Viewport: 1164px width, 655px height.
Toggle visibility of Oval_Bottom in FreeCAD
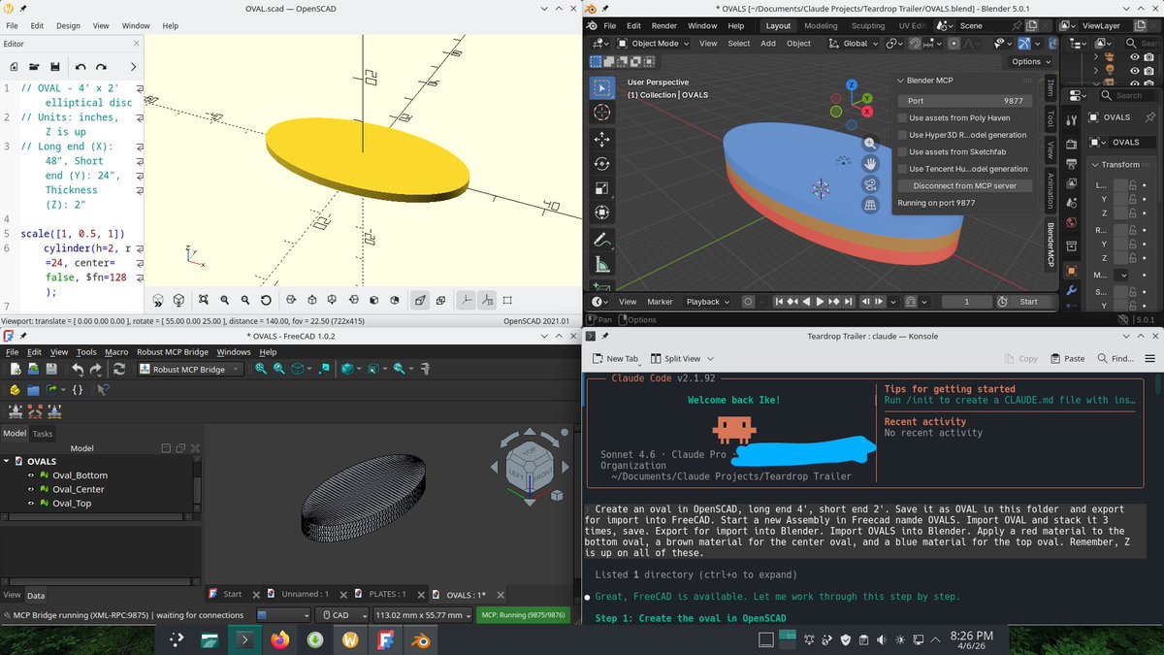31,475
